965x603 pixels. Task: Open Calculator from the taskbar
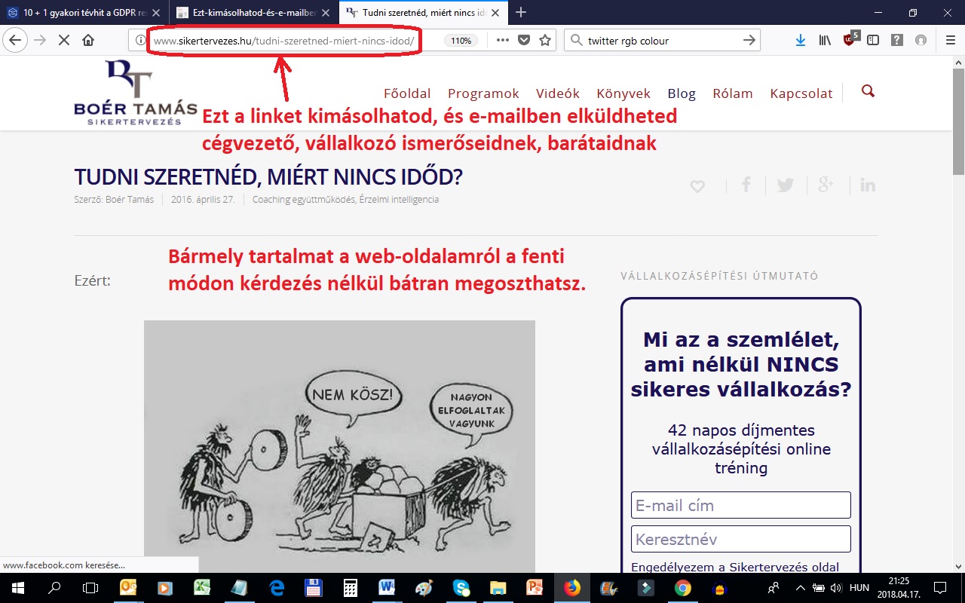351,588
